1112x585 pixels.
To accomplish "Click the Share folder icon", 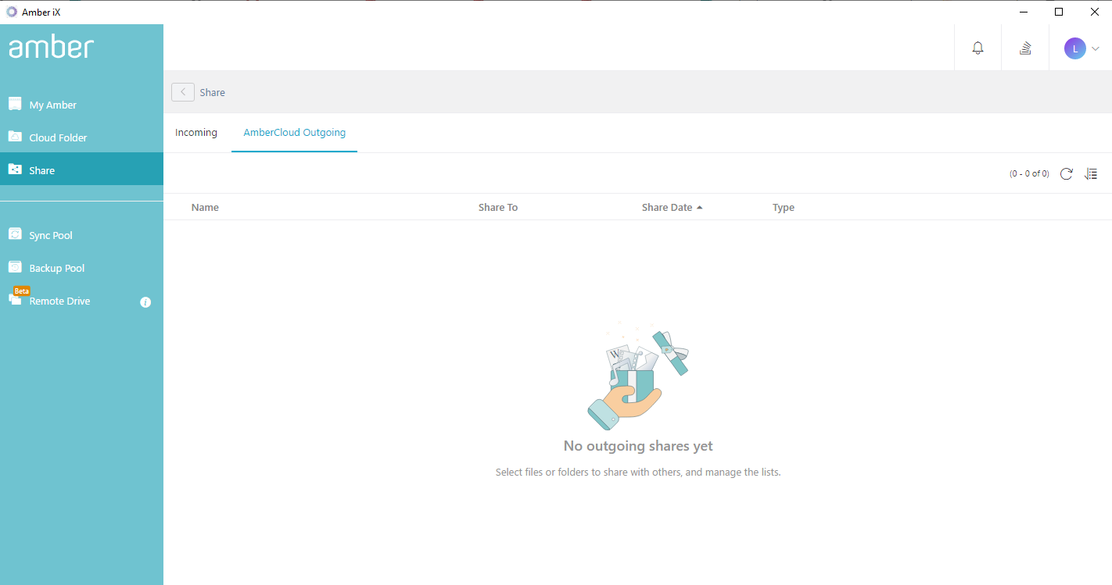I will (x=15, y=169).
